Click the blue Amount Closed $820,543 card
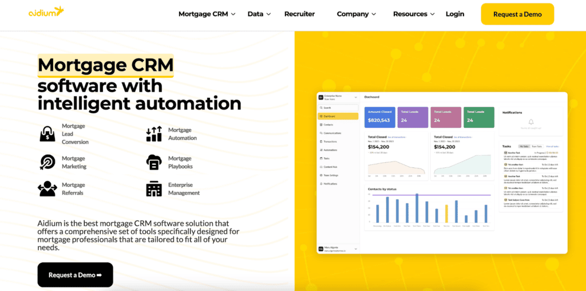The image size is (586, 291). tap(380, 117)
